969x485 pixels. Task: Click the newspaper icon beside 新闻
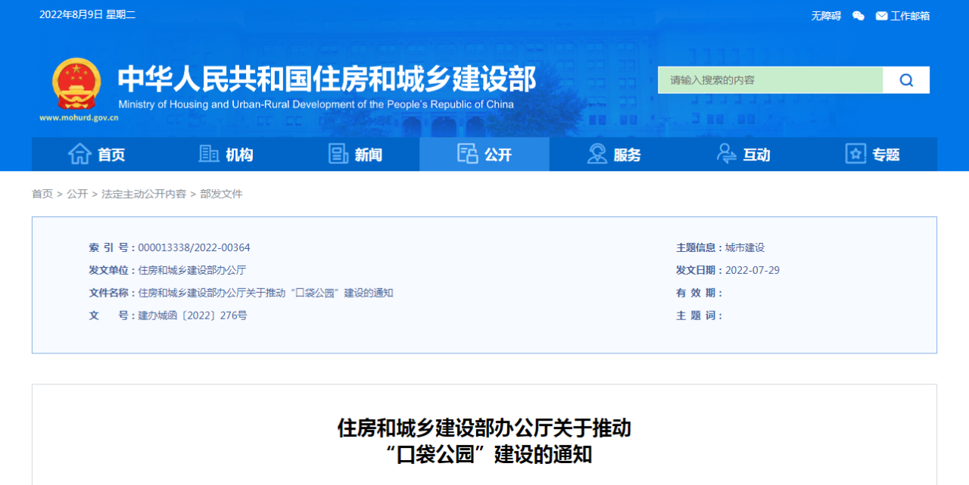point(338,154)
